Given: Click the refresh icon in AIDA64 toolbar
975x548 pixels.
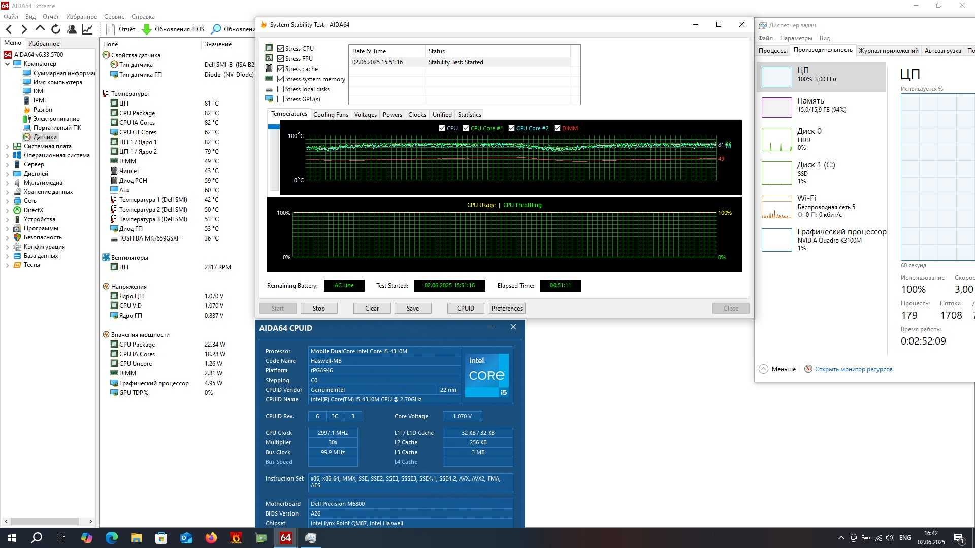Looking at the screenshot, I should click(x=56, y=29).
